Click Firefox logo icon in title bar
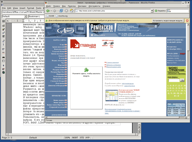Viewport: 192px width, 142px height. 46,3
